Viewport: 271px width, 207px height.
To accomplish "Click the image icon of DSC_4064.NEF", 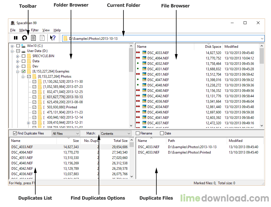I will click(x=144, y=58).
